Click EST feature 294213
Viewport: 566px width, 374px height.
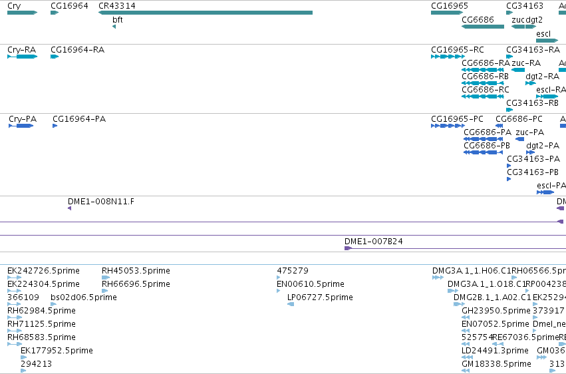coord(36,364)
